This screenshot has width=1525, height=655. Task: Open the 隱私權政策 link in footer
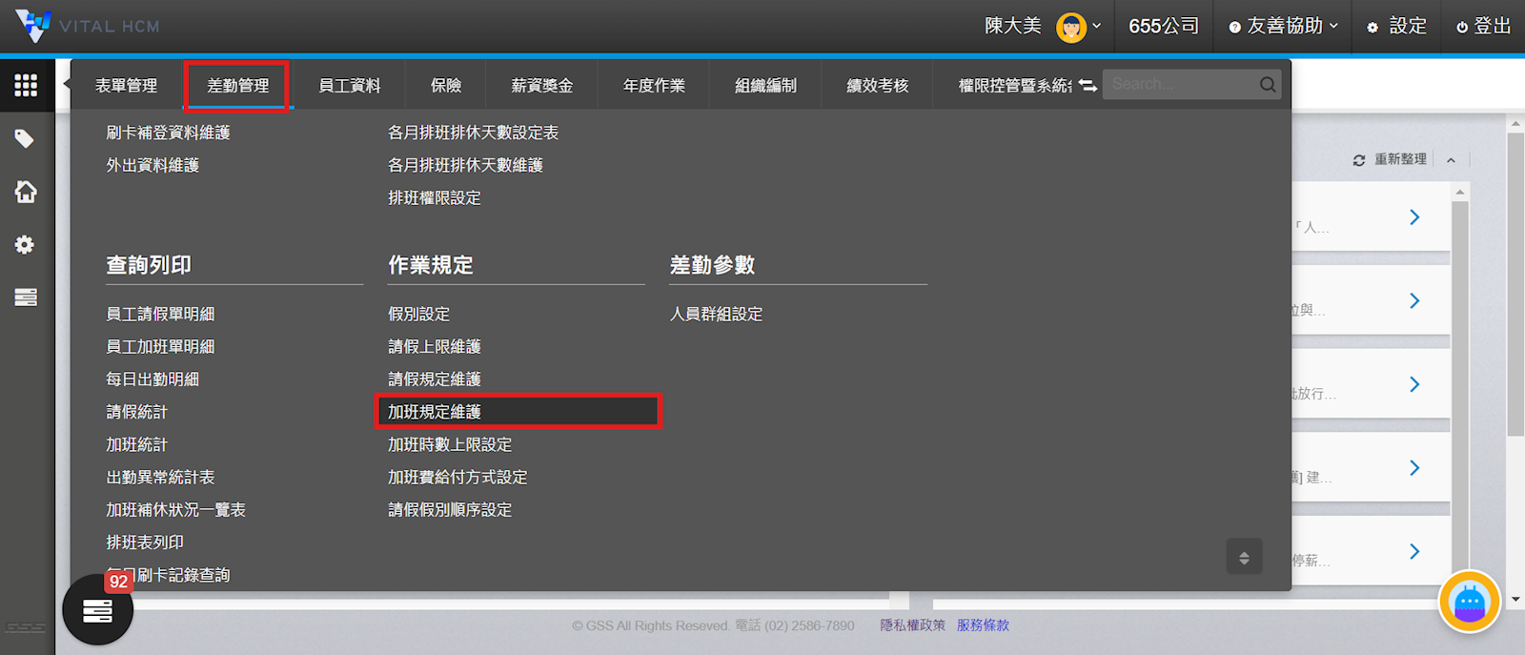[x=912, y=625]
